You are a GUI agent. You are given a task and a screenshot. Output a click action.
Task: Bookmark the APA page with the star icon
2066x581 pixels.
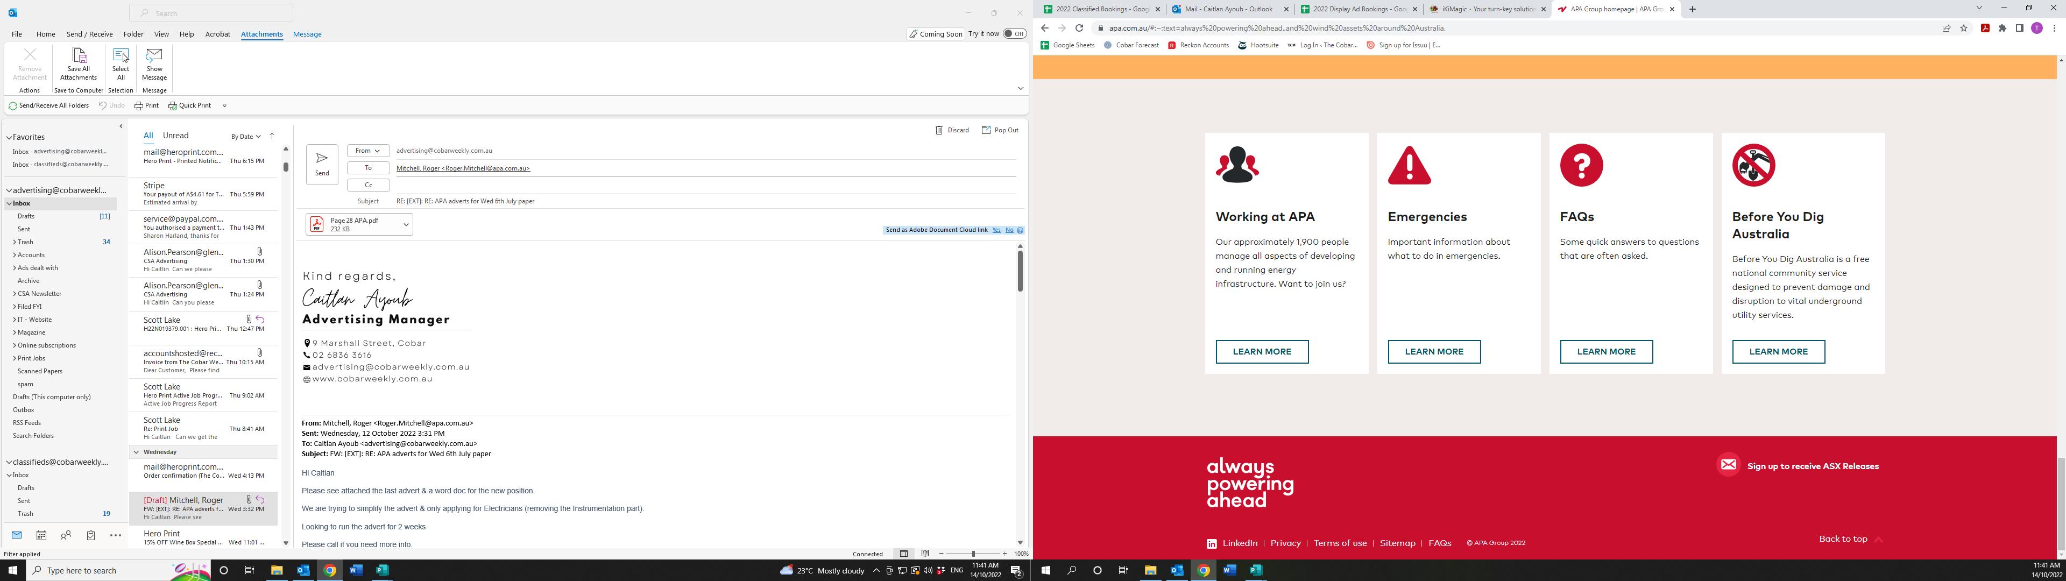point(1963,28)
